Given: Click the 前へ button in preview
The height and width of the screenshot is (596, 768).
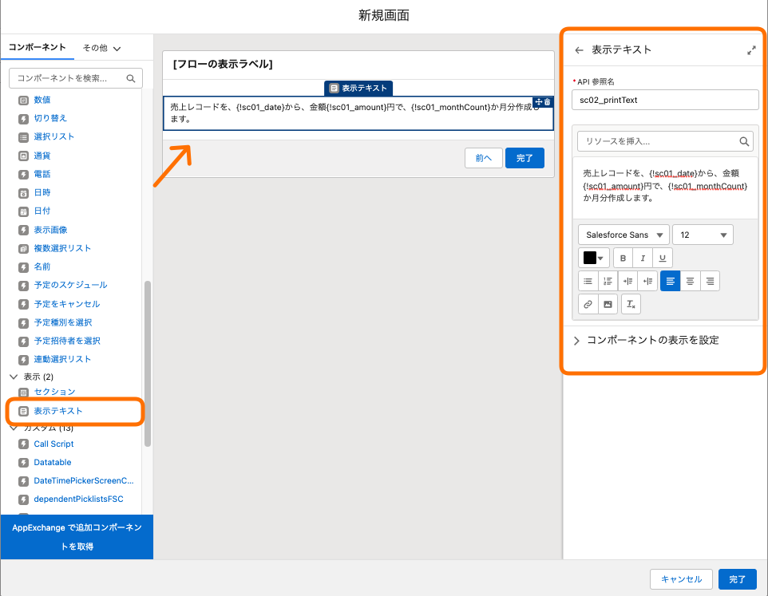Looking at the screenshot, I should point(484,158).
